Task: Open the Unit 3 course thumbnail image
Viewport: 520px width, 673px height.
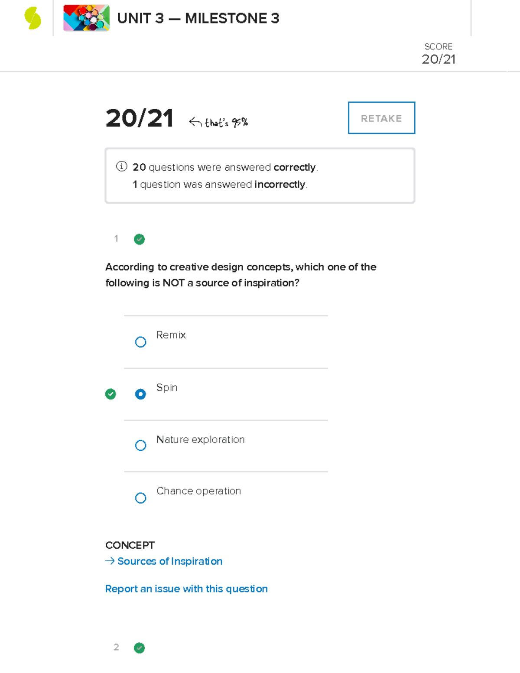Action: pyautogui.click(x=86, y=18)
